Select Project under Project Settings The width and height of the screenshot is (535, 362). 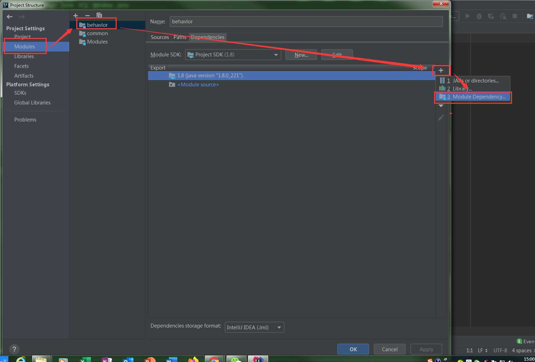point(22,37)
